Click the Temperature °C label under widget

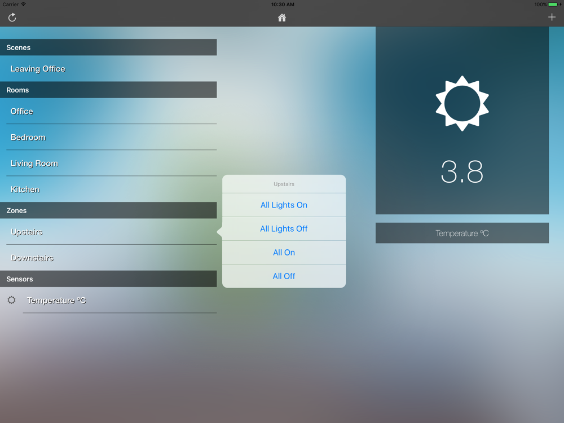point(462,233)
